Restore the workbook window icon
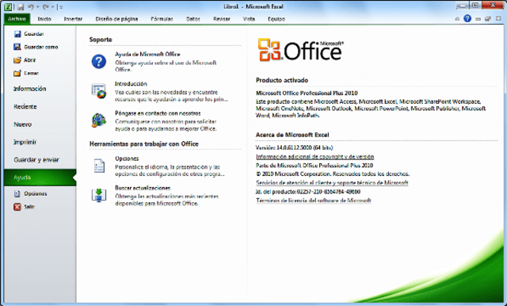 coord(488,19)
